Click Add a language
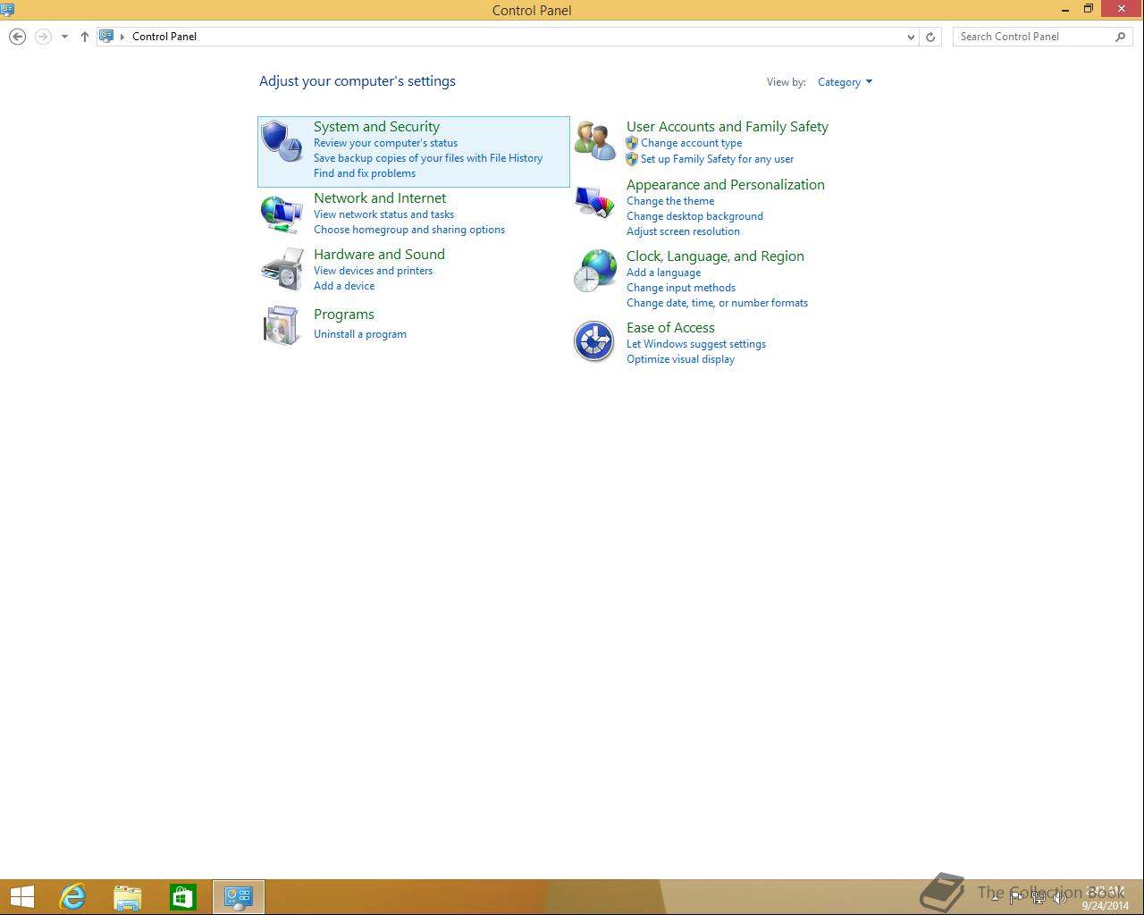This screenshot has height=915, width=1144. coord(663,273)
